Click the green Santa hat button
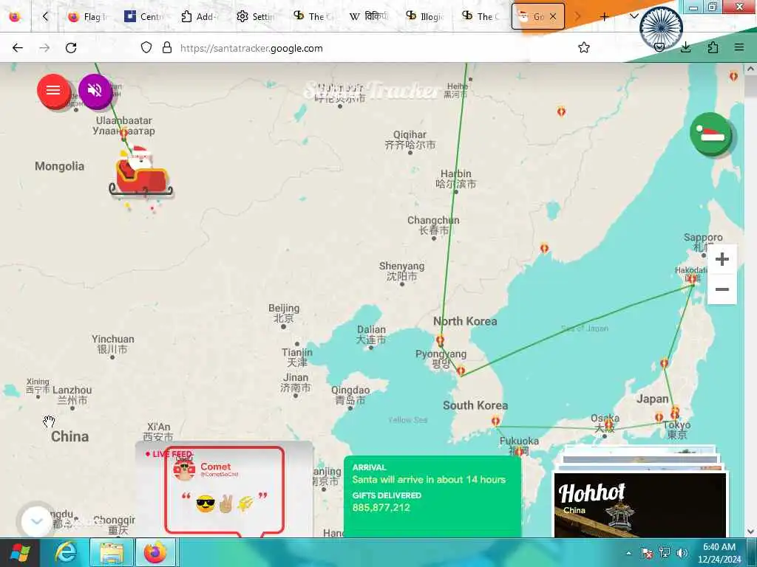This screenshot has width=757, height=567. (710, 134)
